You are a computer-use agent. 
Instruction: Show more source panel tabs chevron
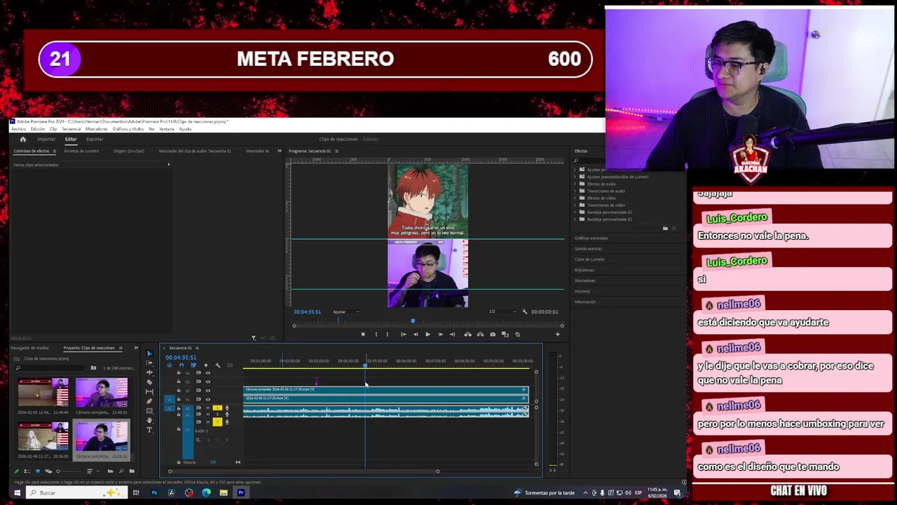click(280, 151)
